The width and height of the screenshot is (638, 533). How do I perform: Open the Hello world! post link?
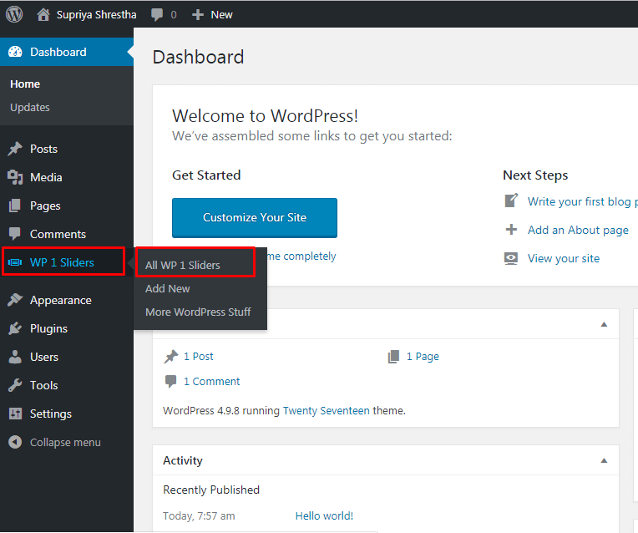(324, 516)
